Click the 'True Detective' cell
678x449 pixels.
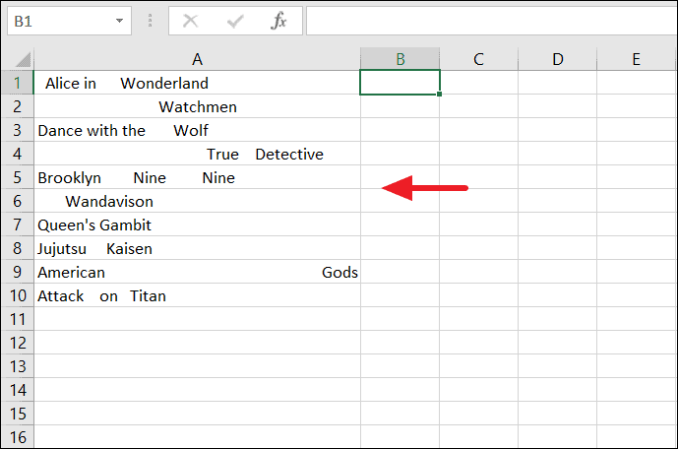coord(197,154)
